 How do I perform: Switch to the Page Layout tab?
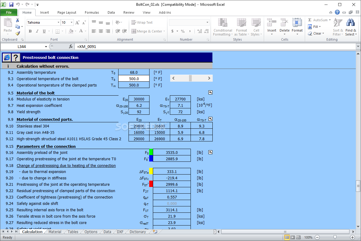[67, 12]
